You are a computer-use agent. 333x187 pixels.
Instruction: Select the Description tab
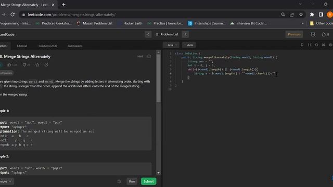3,46
